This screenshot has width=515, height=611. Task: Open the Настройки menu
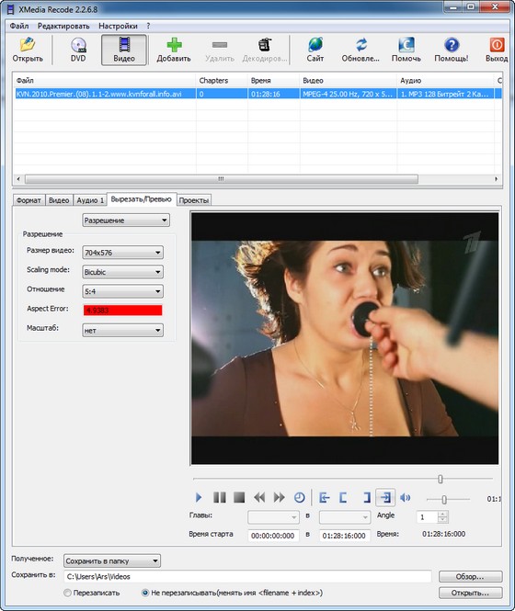118,26
